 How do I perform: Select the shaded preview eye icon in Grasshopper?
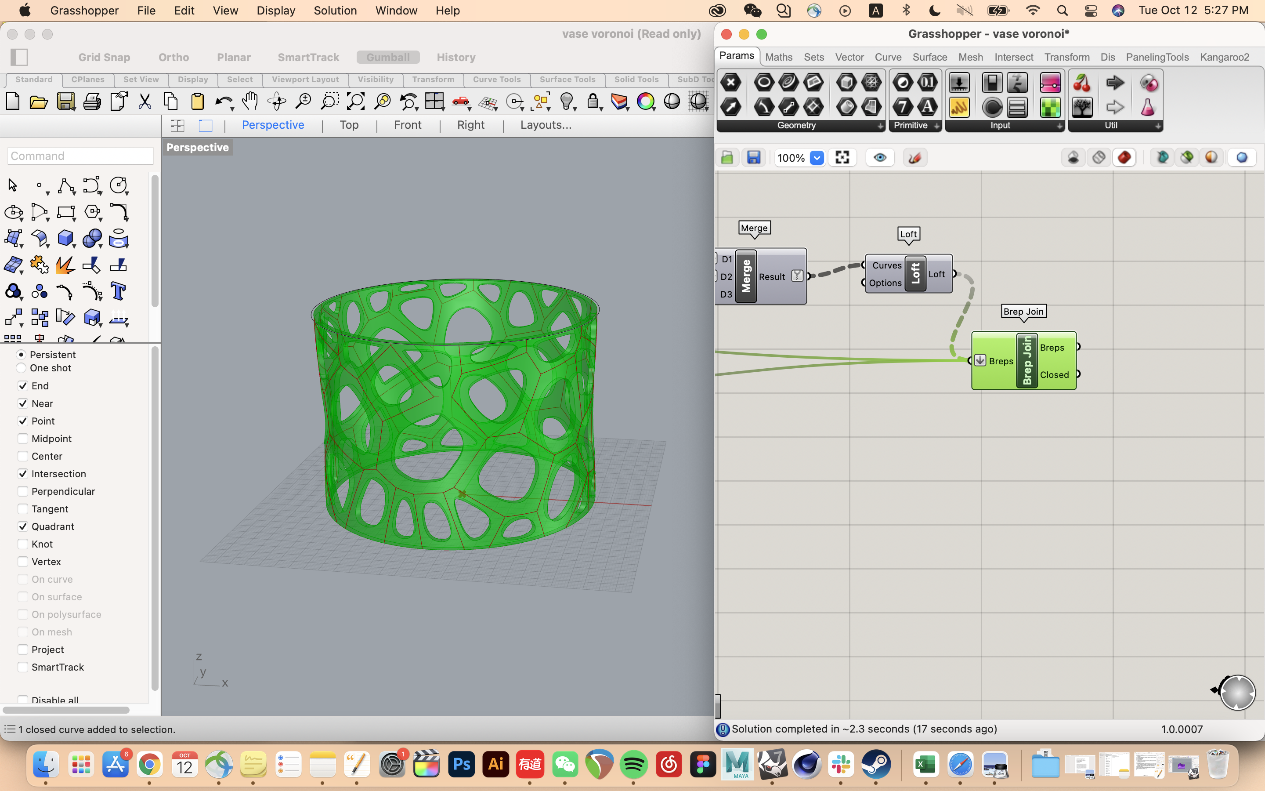coord(880,157)
